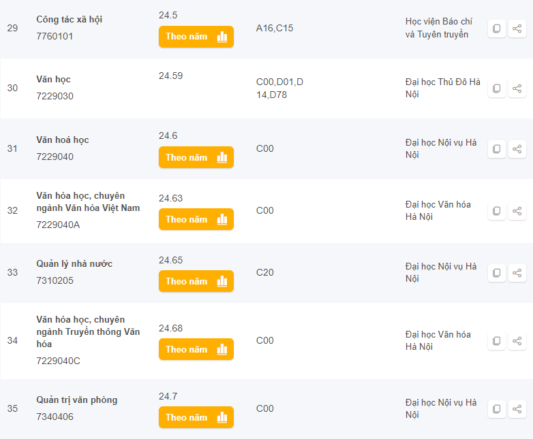
Task: Share the Văn hoá học row
Action: pos(517,149)
